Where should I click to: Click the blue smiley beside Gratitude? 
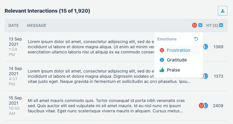click(x=162, y=60)
